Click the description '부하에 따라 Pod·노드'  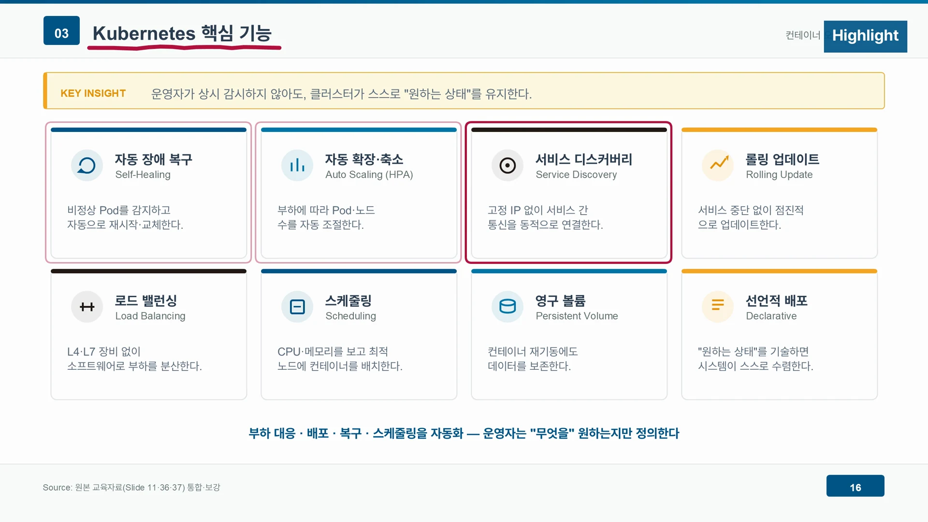[x=326, y=210]
